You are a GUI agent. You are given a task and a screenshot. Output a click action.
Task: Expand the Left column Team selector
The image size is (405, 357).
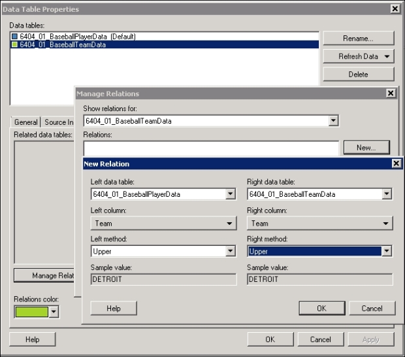click(x=230, y=224)
